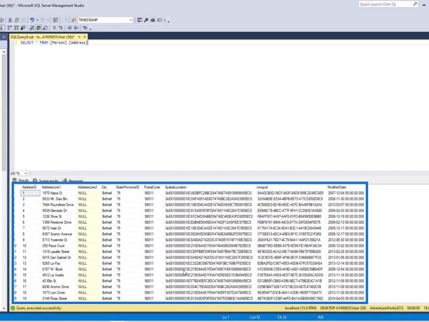Open the Undo history dropdown arrow
The height and width of the screenshot is (322, 429).
click(x=37, y=20)
